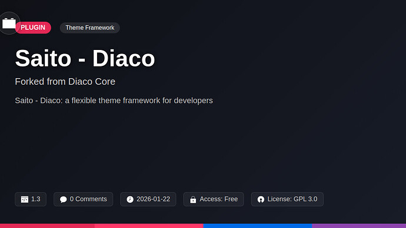Click the red PLUGIN badge
406x228 pixels.
coord(33,28)
